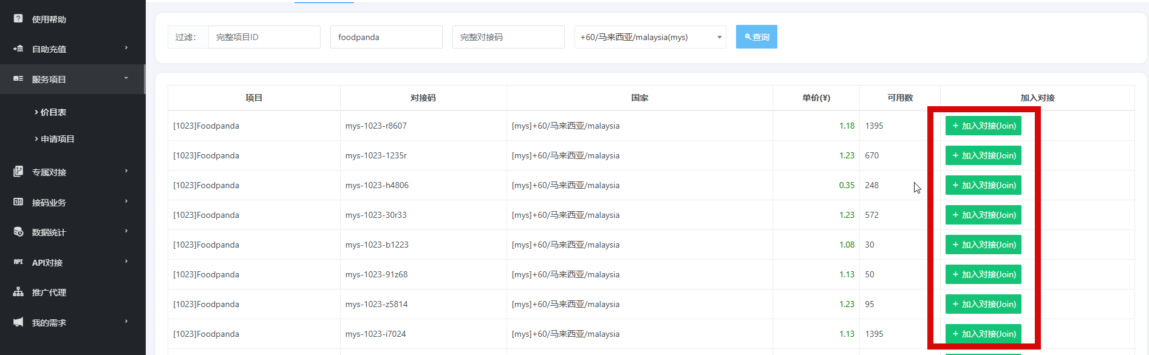Click the 自助充值 recharge icon
Image resolution: width=1149 pixels, height=355 pixels.
18,49
